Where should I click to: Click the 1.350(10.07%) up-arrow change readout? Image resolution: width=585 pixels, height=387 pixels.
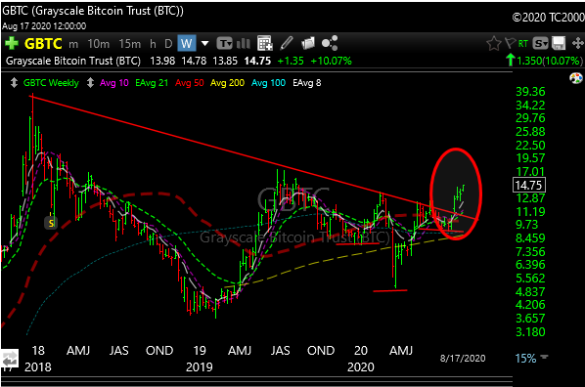coord(544,61)
